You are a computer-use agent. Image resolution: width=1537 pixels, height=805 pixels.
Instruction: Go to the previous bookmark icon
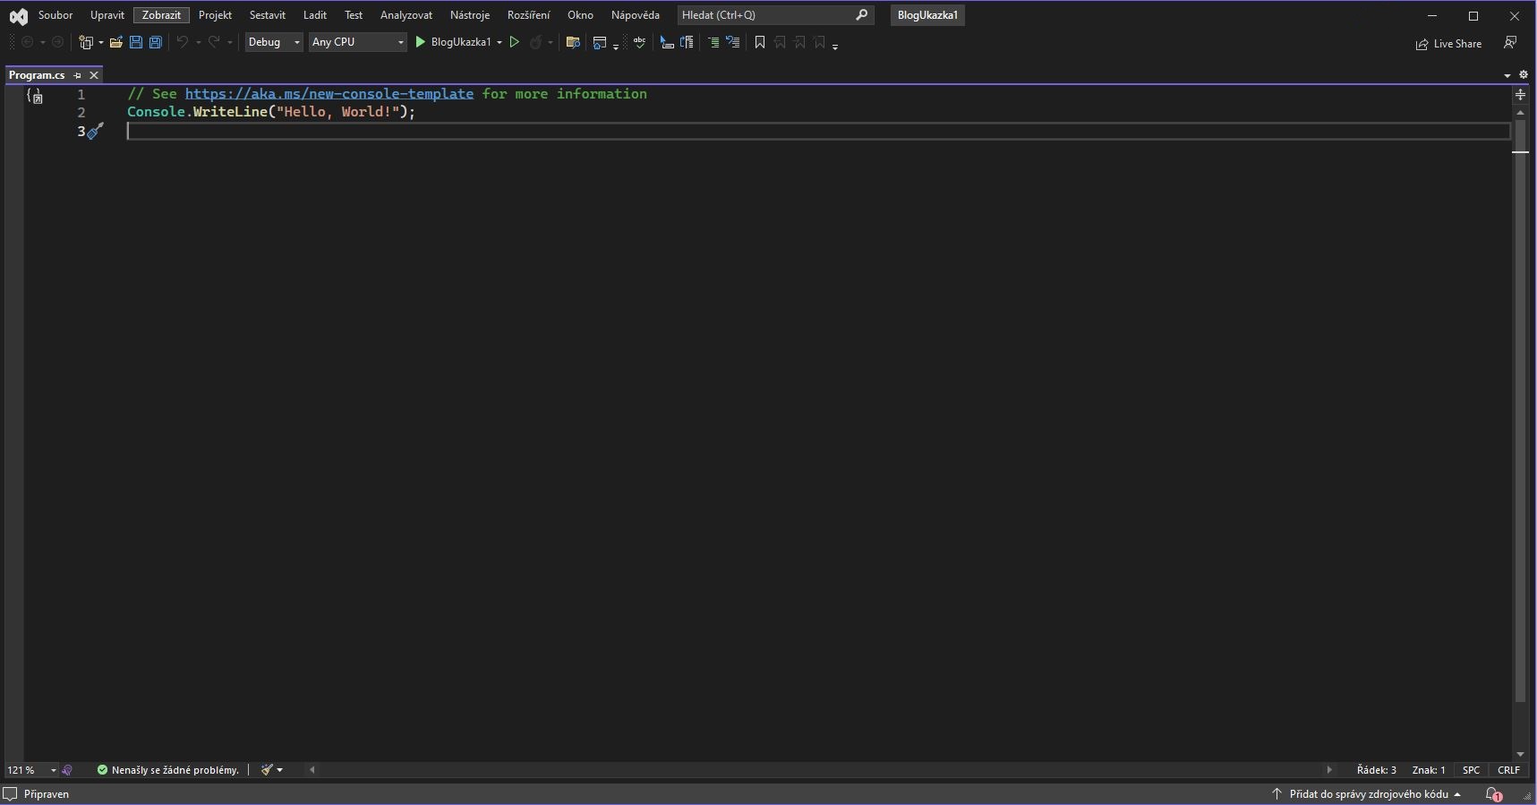click(x=780, y=42)
